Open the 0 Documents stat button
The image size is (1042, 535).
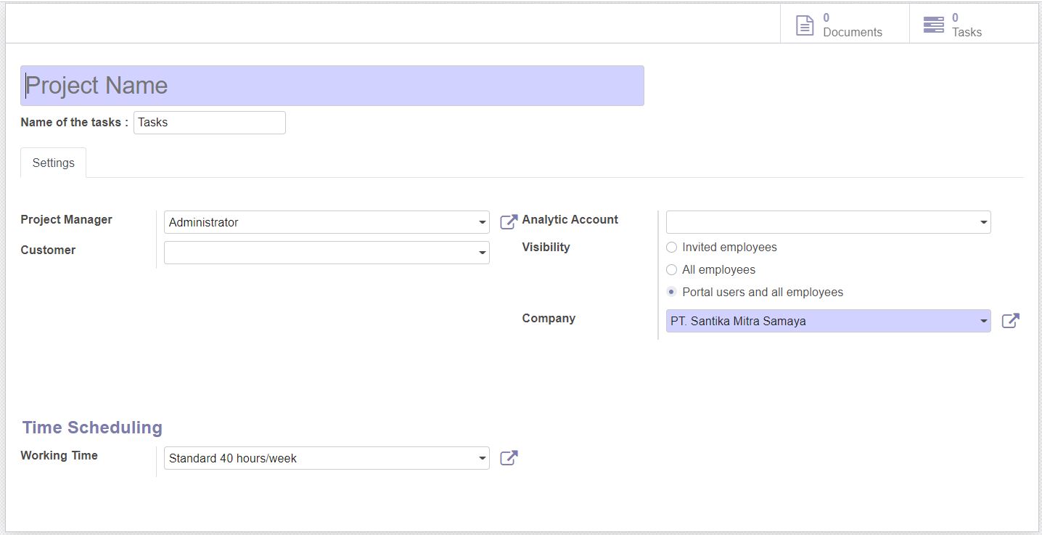pyautogui.click(x=845, y=25)
